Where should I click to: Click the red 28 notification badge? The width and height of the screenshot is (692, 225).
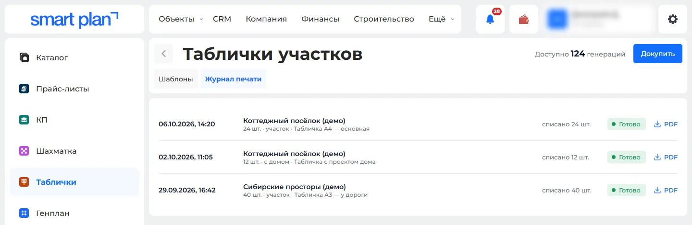tap(496, 11)
